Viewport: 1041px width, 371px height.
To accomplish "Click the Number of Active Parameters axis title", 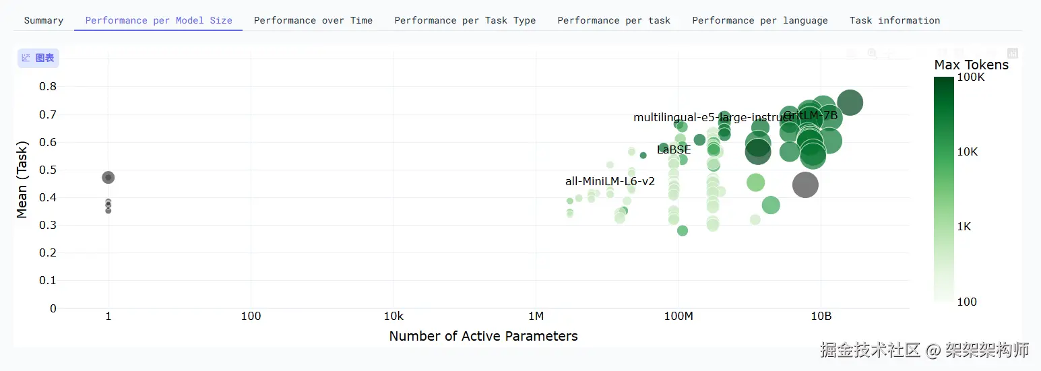I will 483,336.
